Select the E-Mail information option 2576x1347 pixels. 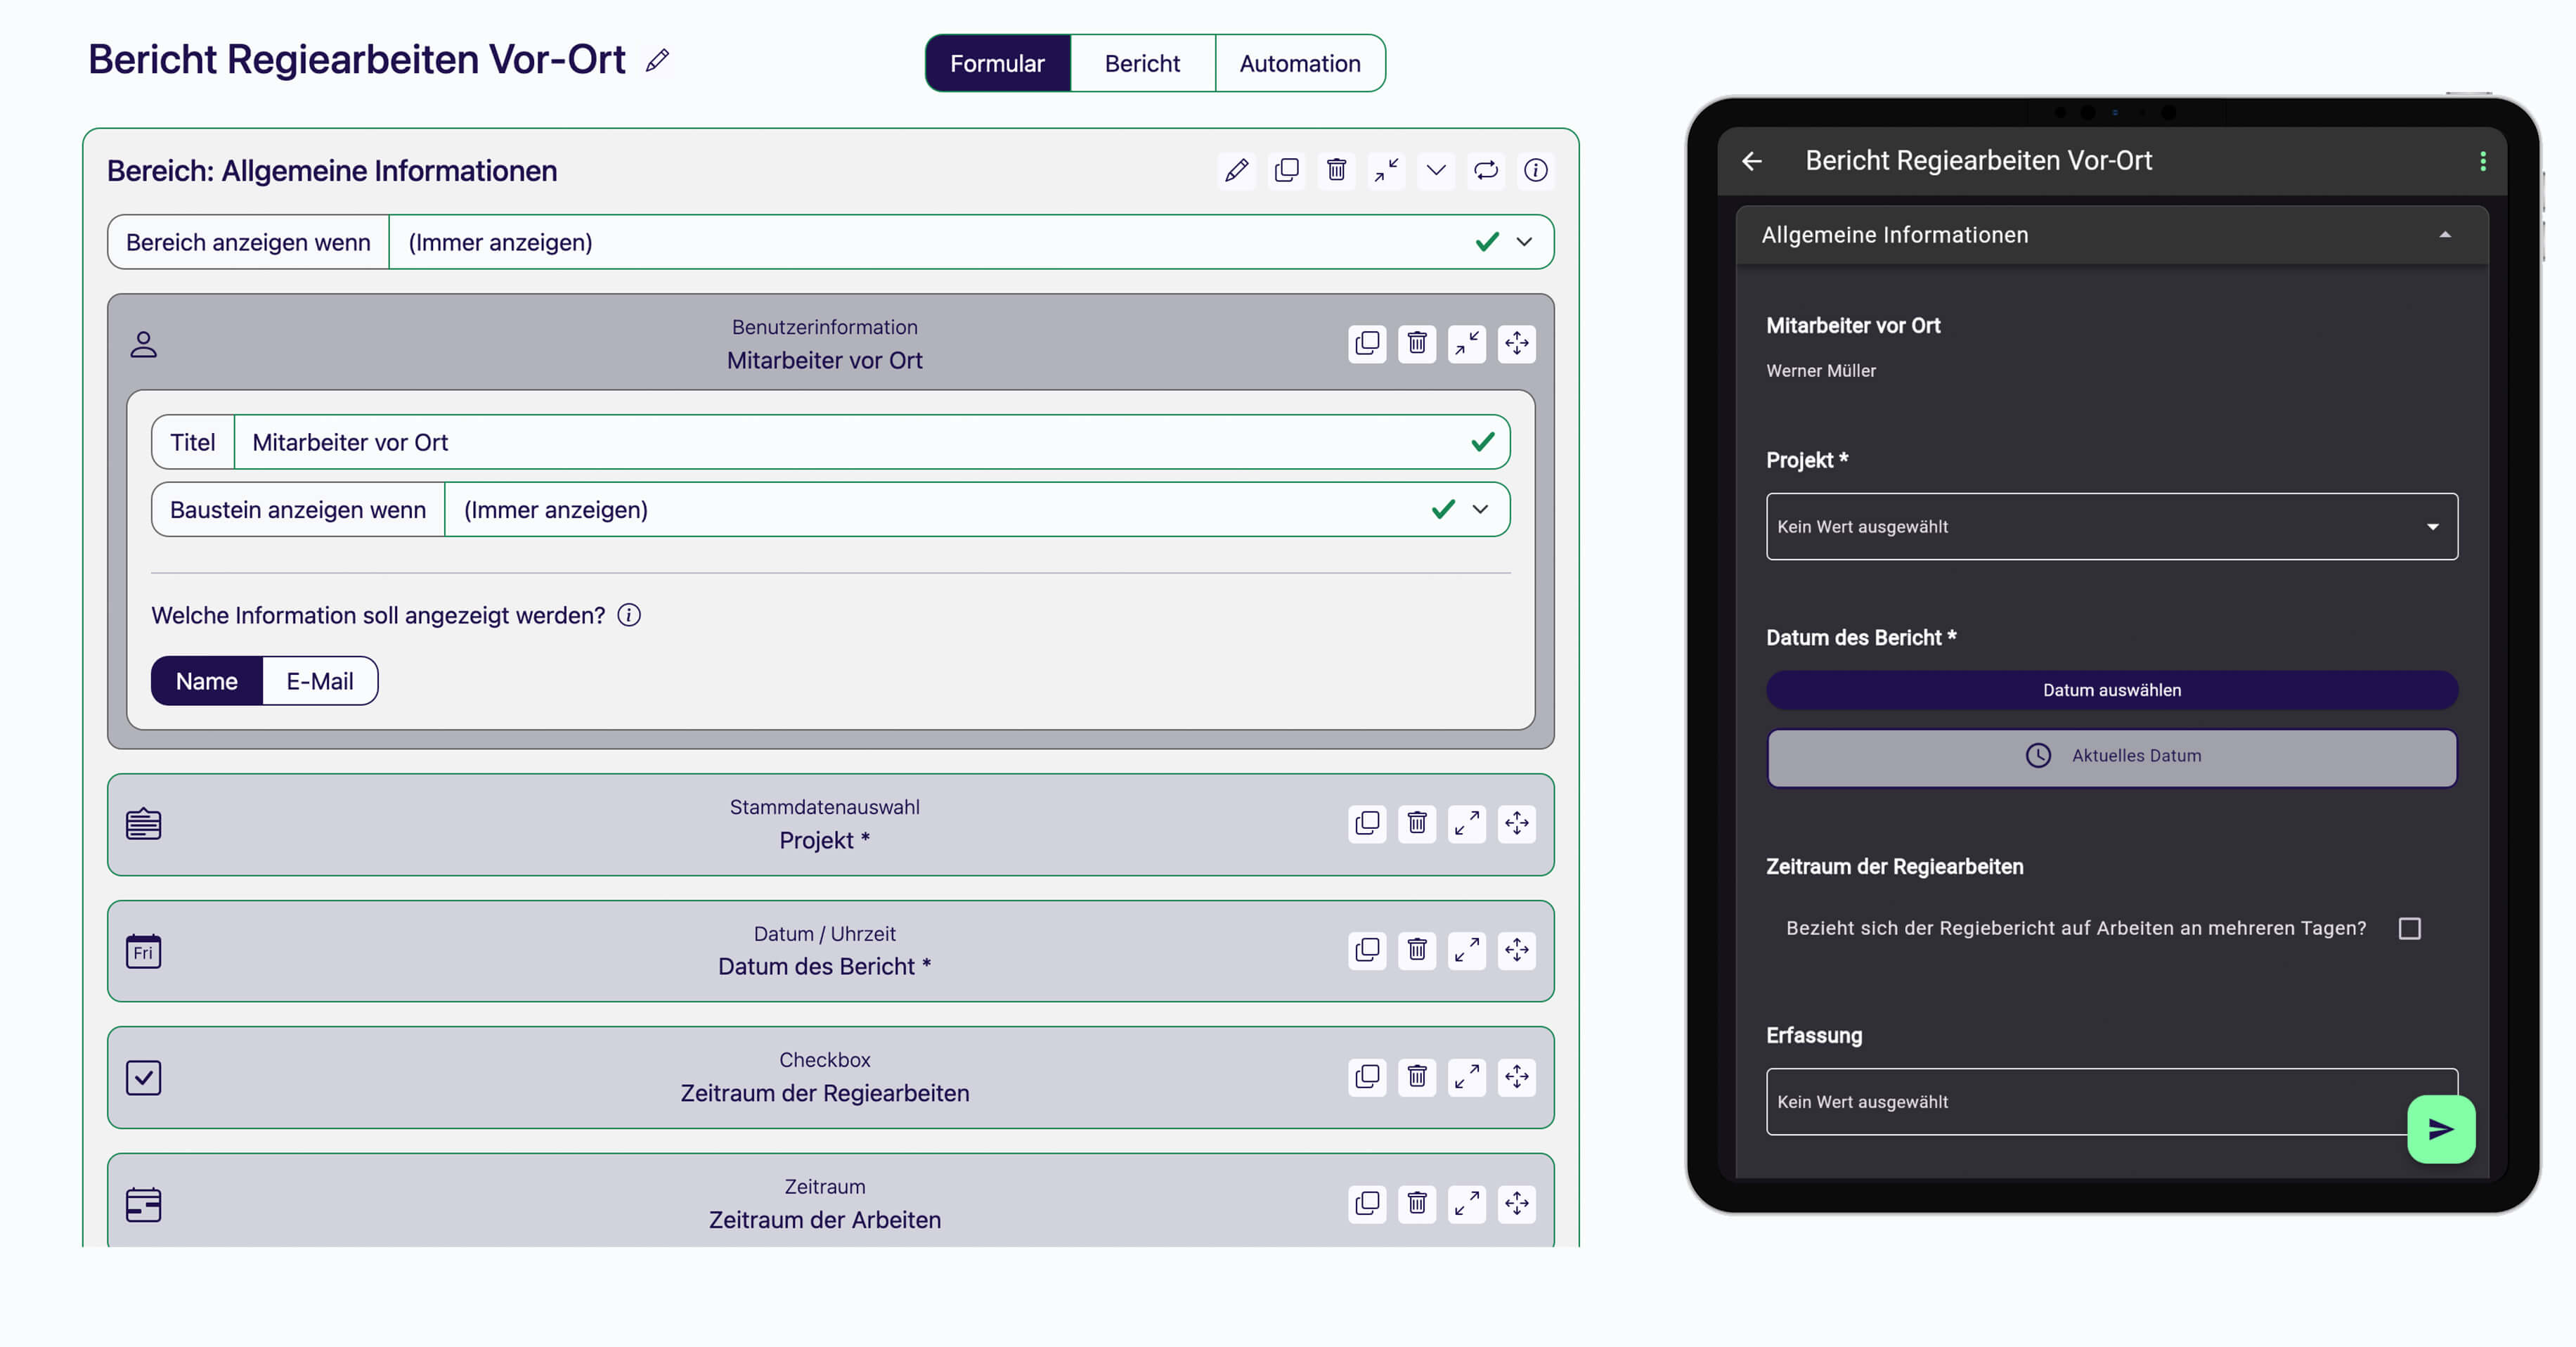click(x=319, y=681)
